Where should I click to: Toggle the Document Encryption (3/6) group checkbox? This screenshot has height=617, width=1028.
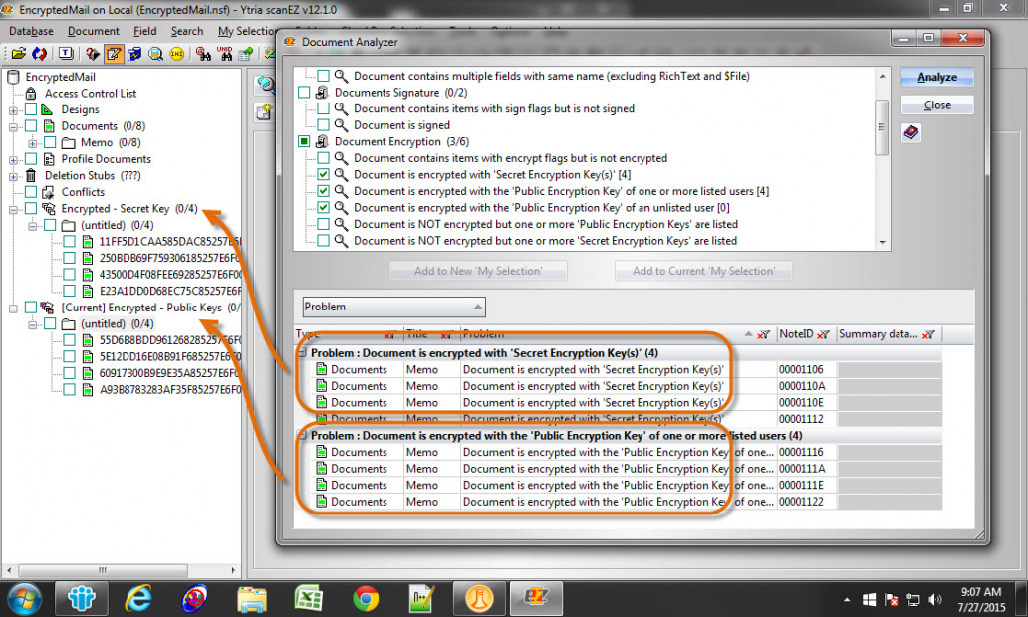304,141
